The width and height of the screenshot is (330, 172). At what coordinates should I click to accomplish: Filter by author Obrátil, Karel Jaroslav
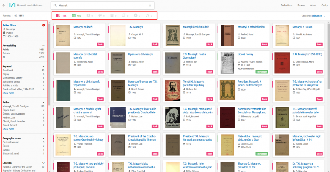pos(23,122)
